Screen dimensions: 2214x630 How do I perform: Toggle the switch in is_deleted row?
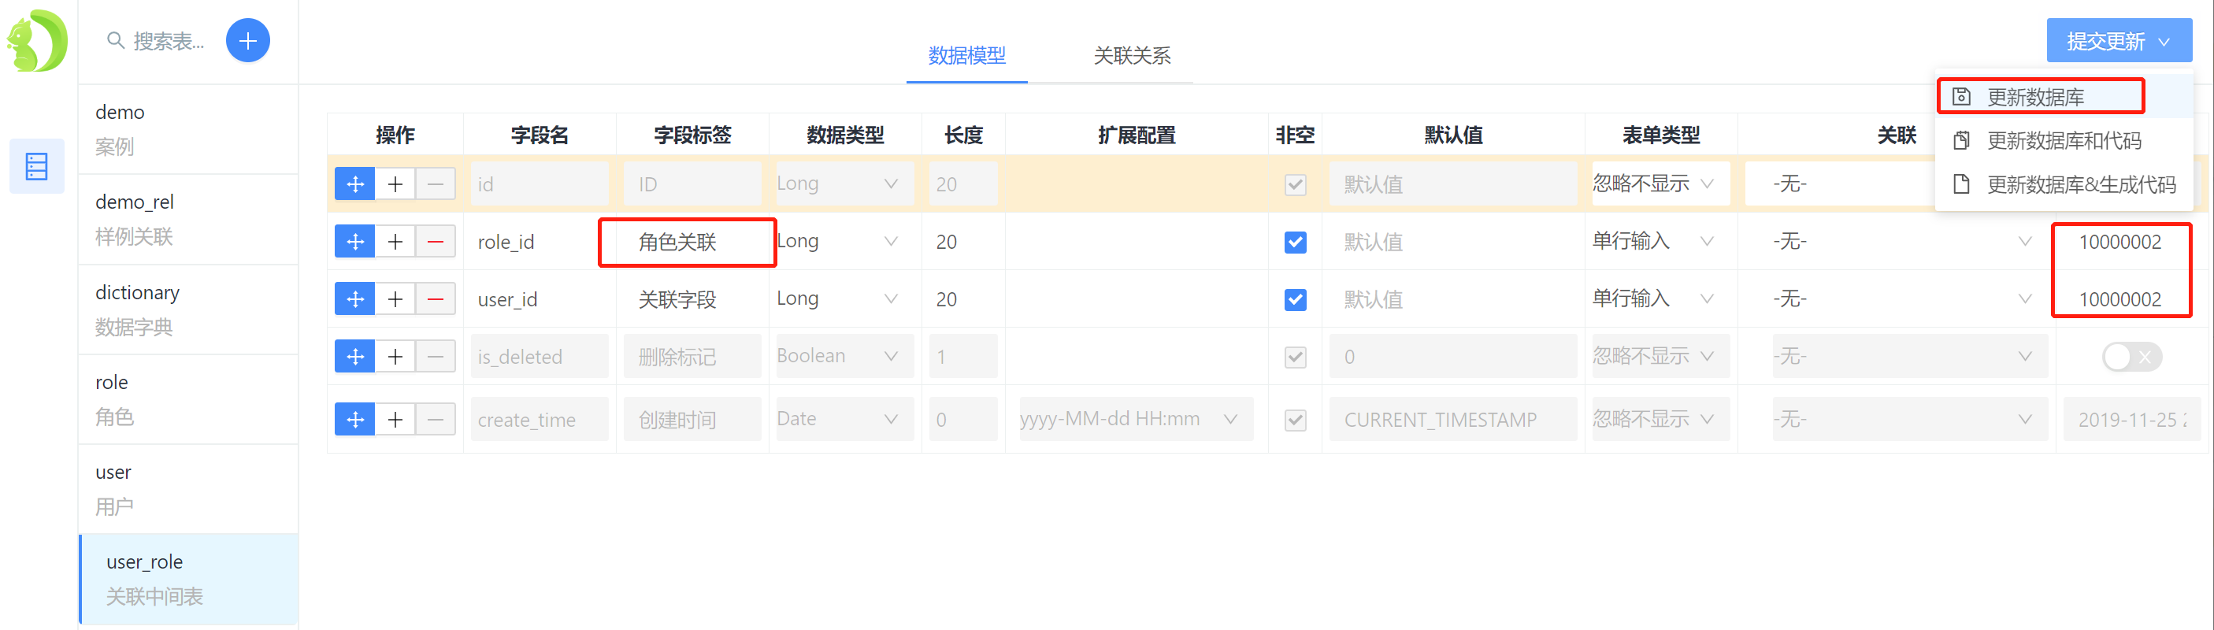[x=2131, y=357]
